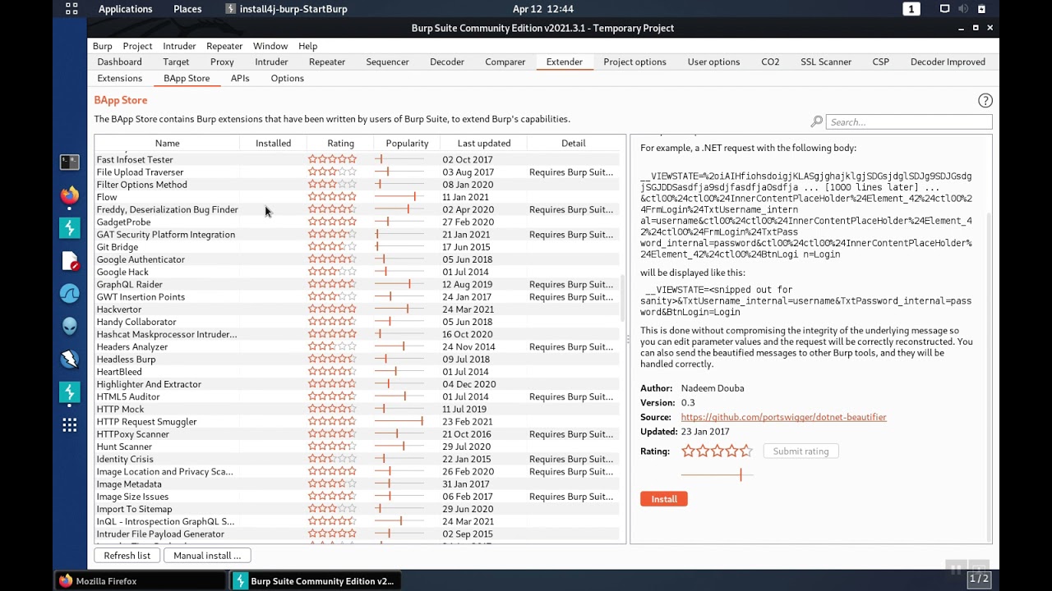Image resolution: width=1052 pixels, height=591 pixels.
Task: Click the Burp icon in top panel task
Action: click(x=231, y=9)
